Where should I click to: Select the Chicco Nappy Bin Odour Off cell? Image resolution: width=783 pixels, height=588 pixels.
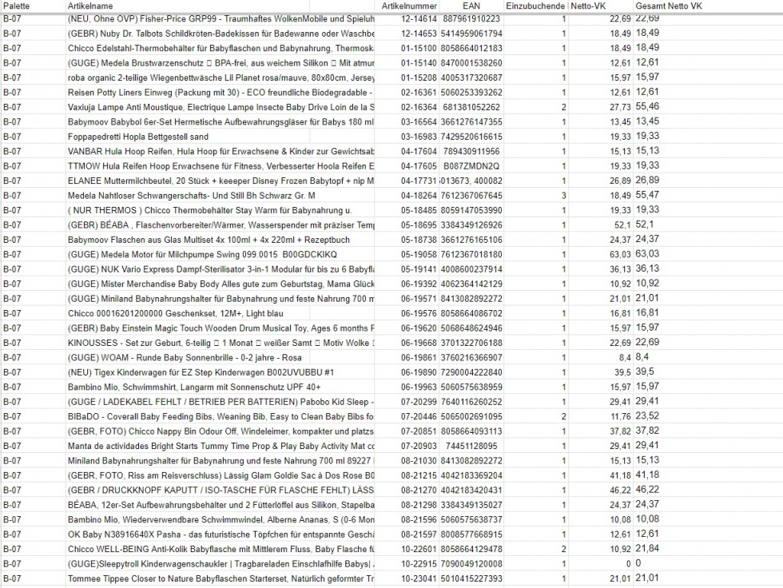pyautogui.click(x=220, y=431)
